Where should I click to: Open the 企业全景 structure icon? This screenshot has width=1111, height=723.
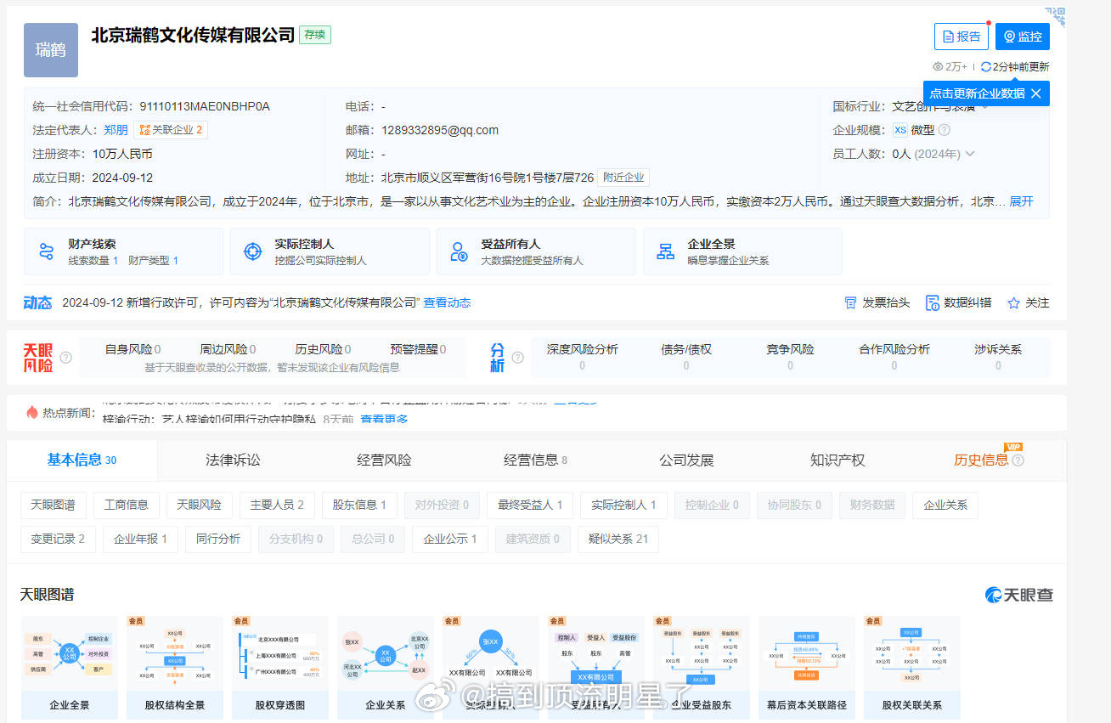pyautogui.click(x=666, y=251)
